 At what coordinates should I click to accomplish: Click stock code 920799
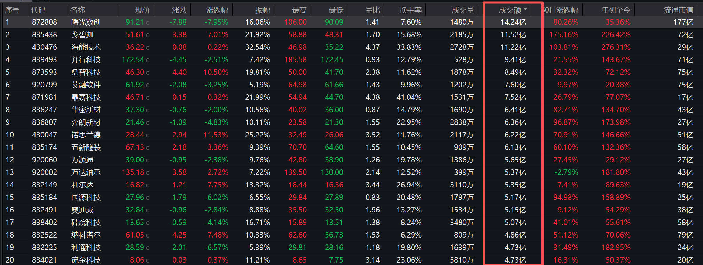coord(45,85)
